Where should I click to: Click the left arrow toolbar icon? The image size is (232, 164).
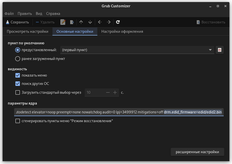pos(99,22)
